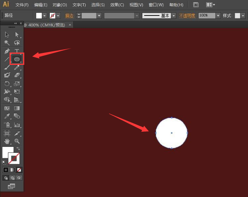Screen dimensions: 248x197
Task: Activate the Zoom magnifier tool
Action: [x=17, y=141]
